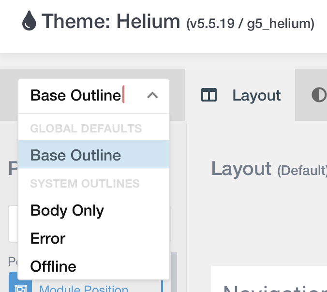327x292 pixels.
Task: Click the Layout (Default) heading
Action: click(x=269, y=169)
